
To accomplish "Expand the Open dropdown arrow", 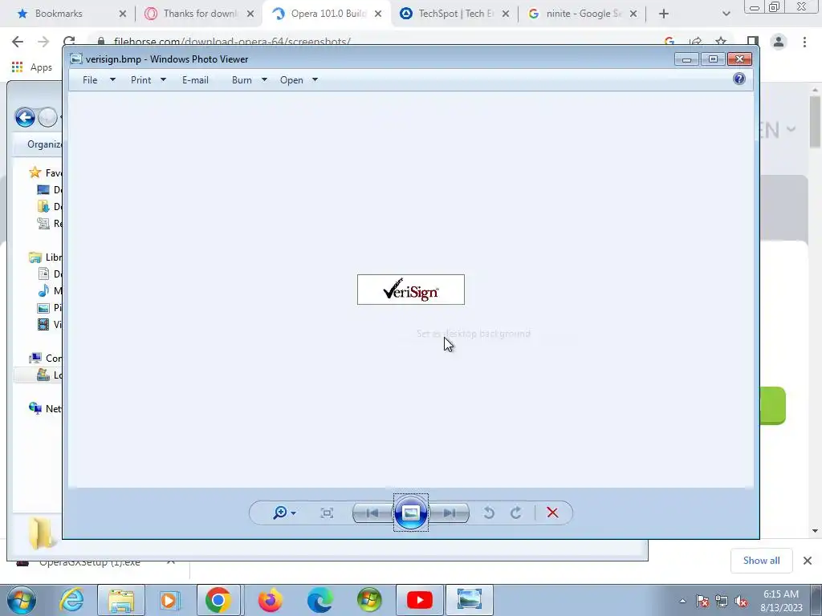I will [x=315, y=79].
